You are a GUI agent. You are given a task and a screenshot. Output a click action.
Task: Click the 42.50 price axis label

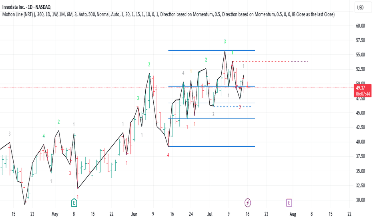coord(360,127)
